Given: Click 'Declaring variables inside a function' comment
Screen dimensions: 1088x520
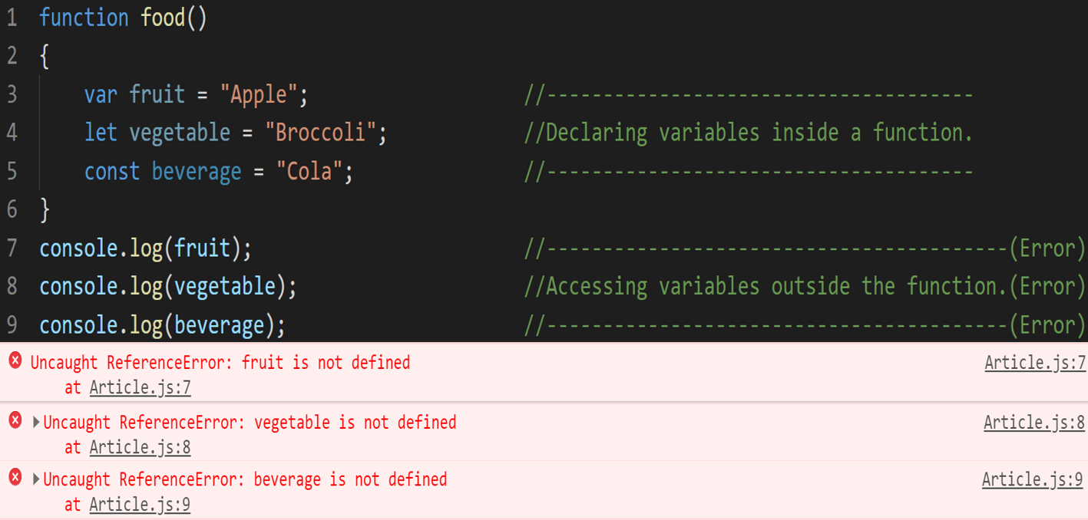Looking at the screenshot, I should pos(749,133).
